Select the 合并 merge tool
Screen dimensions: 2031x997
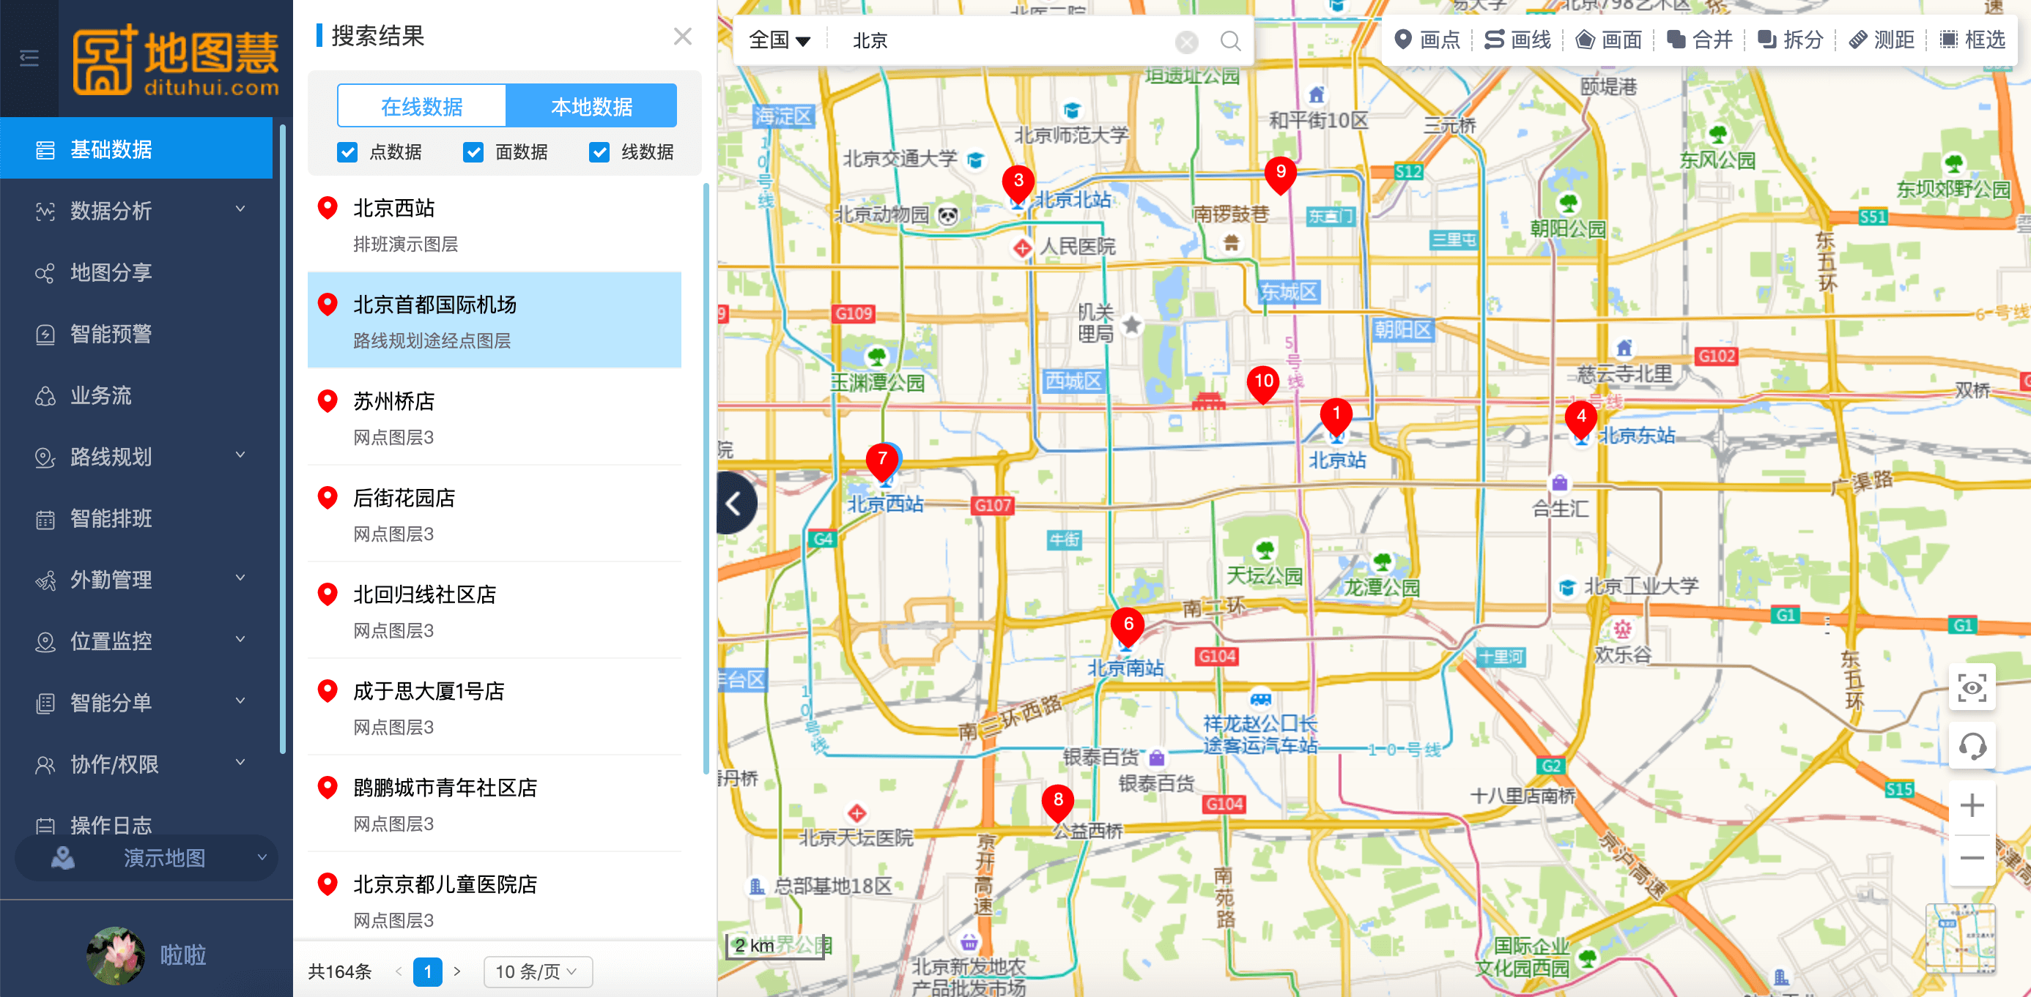1699,40
